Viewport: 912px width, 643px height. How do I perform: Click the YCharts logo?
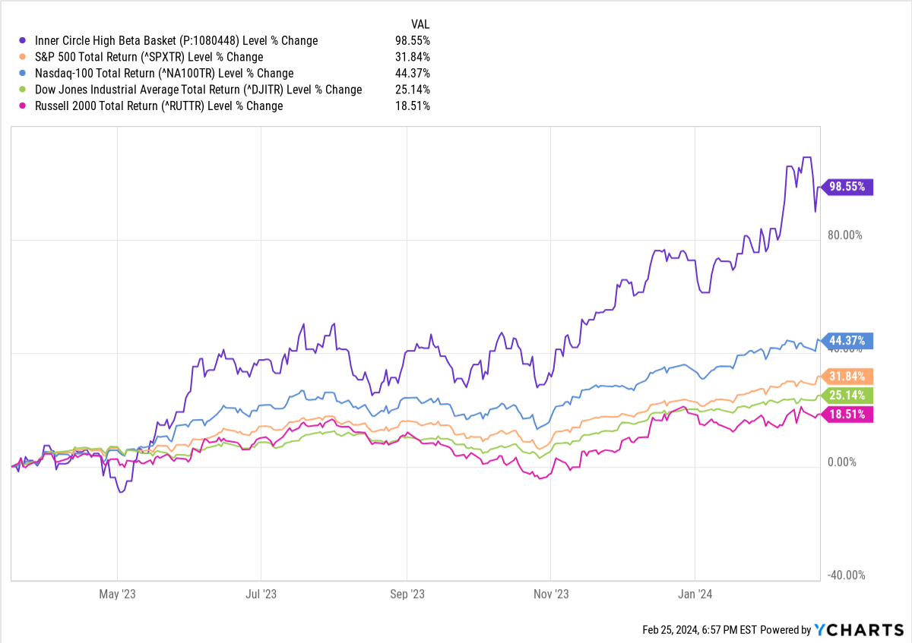[857, 629]
